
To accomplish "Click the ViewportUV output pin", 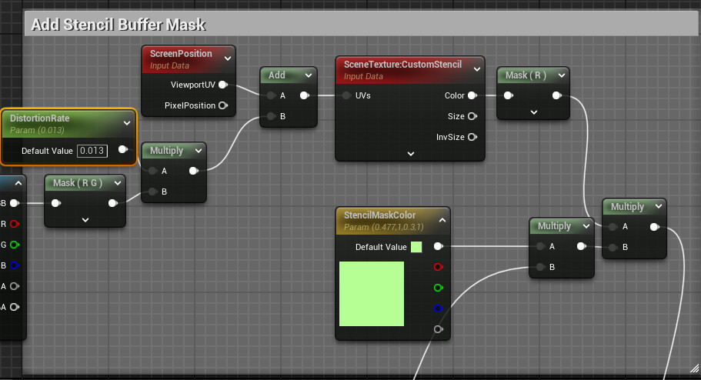I will (222, 85).
